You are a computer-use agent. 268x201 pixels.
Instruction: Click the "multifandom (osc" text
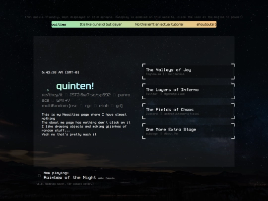60,106
